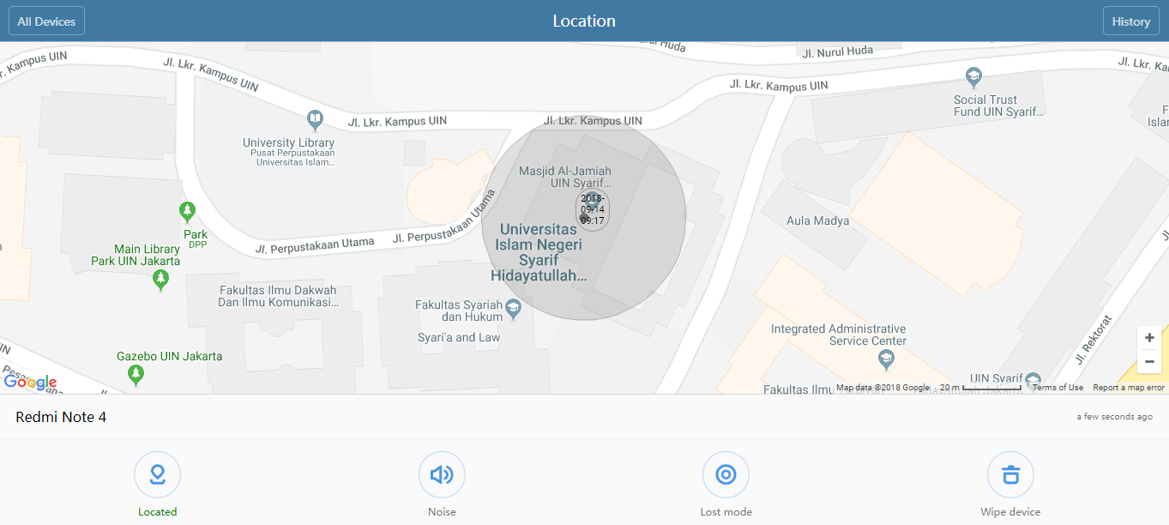Click the Gazebo UIN Jakarta tree marker

click(136, 374)
